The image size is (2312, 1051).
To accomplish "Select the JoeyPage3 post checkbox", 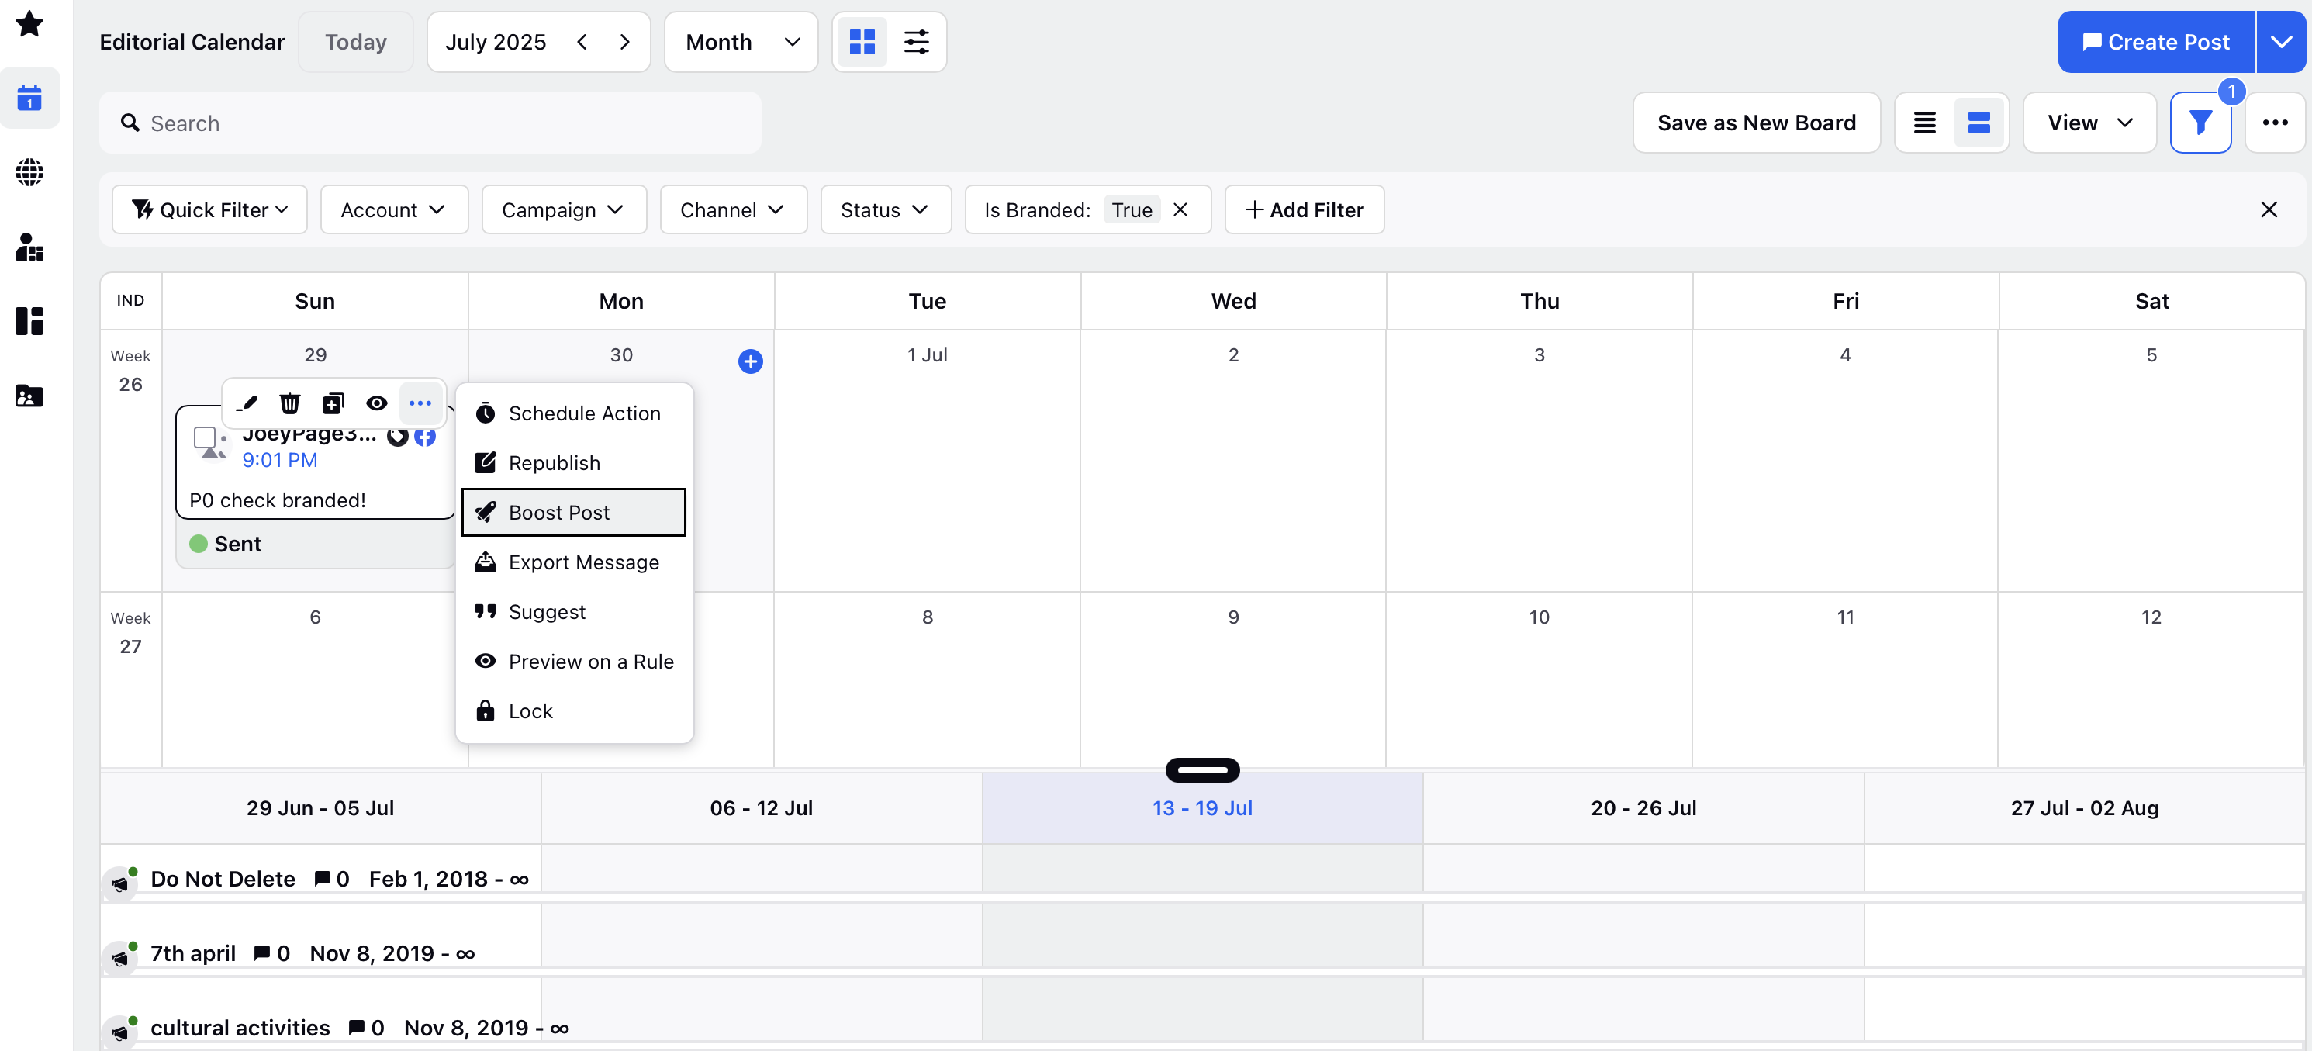I will tap(205, 438).
